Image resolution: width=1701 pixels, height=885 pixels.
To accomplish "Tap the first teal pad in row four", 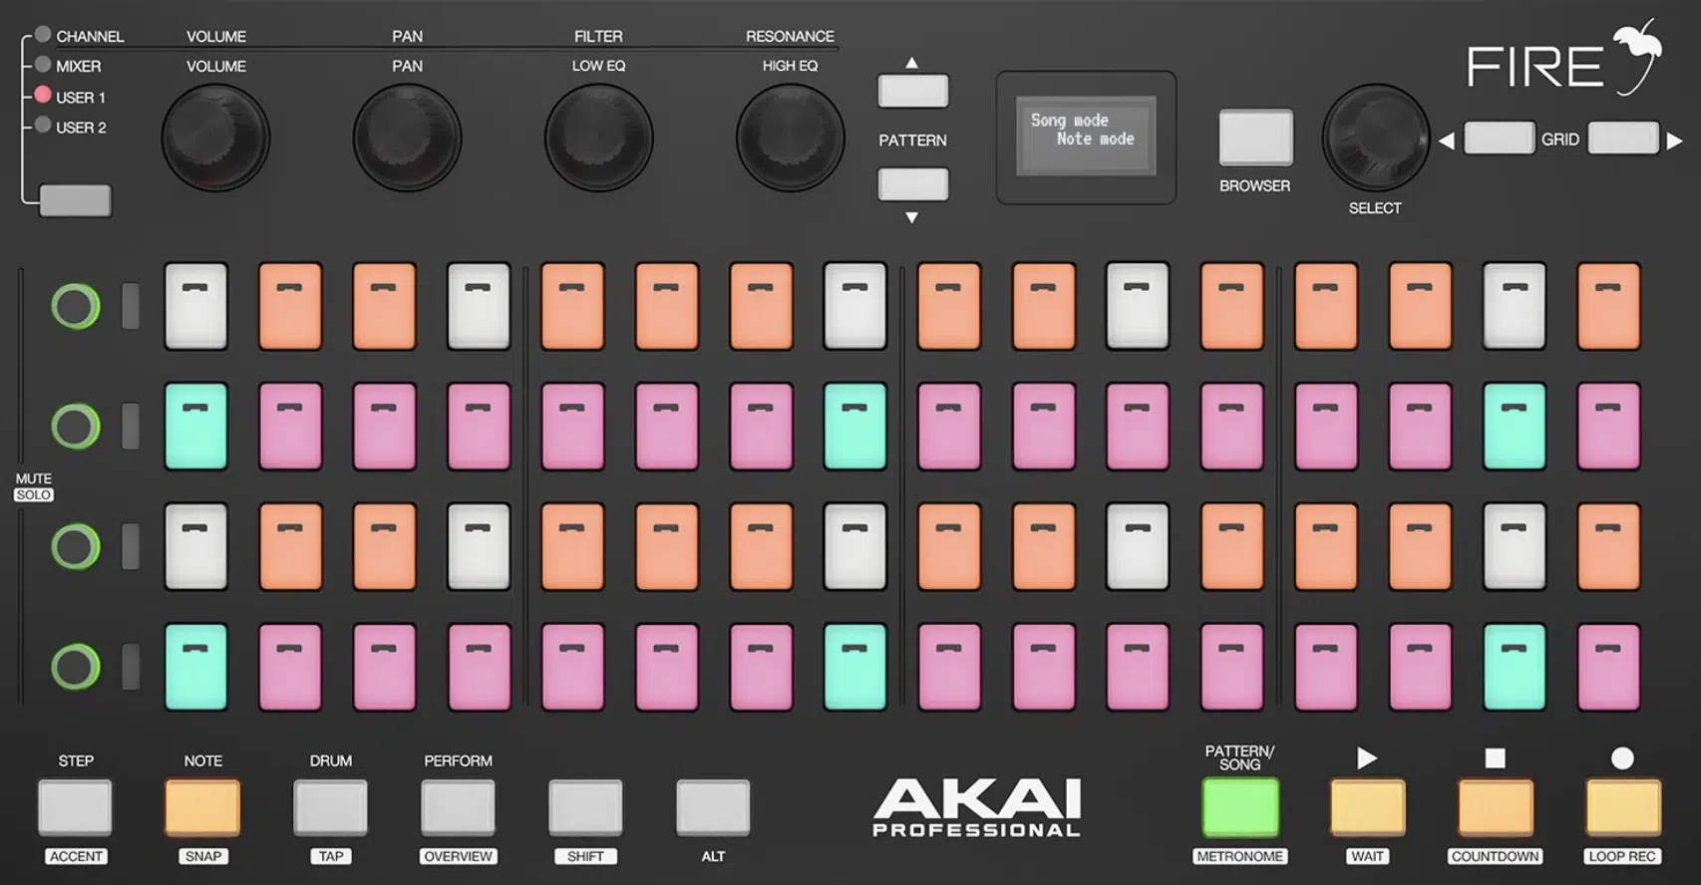I will tap(195, 667).
